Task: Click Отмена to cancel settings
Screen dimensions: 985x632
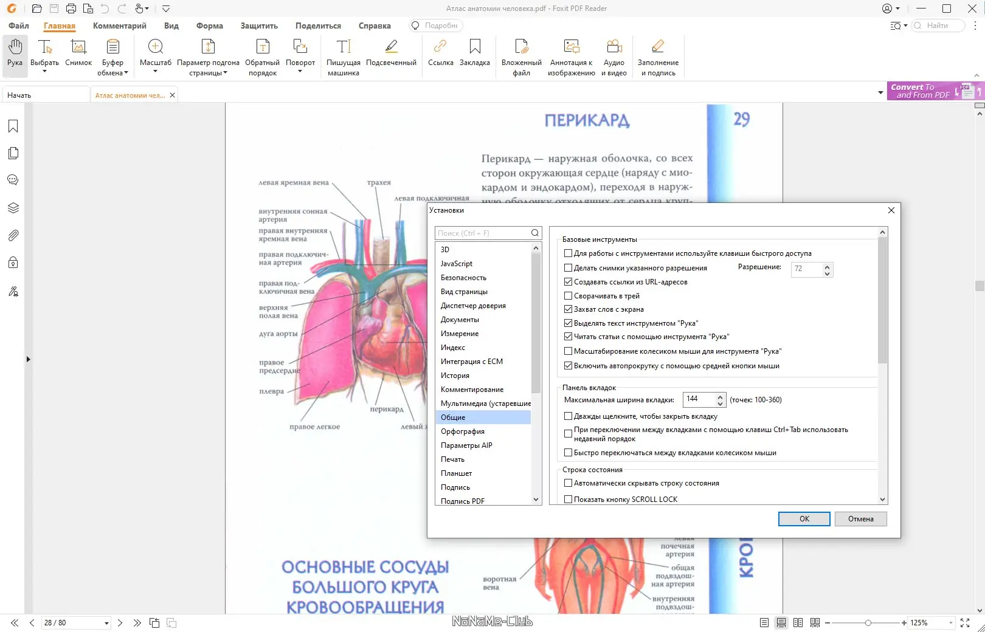Action: pos(861,519)
